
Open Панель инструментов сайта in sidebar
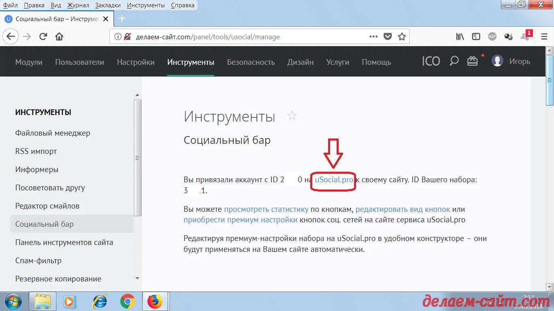pos(64,242)
